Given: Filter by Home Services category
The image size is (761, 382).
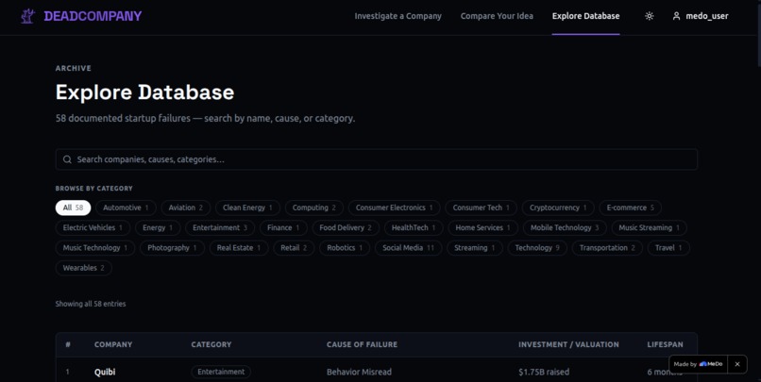Looking at the screenshot, I should click(x=482, y=228).
